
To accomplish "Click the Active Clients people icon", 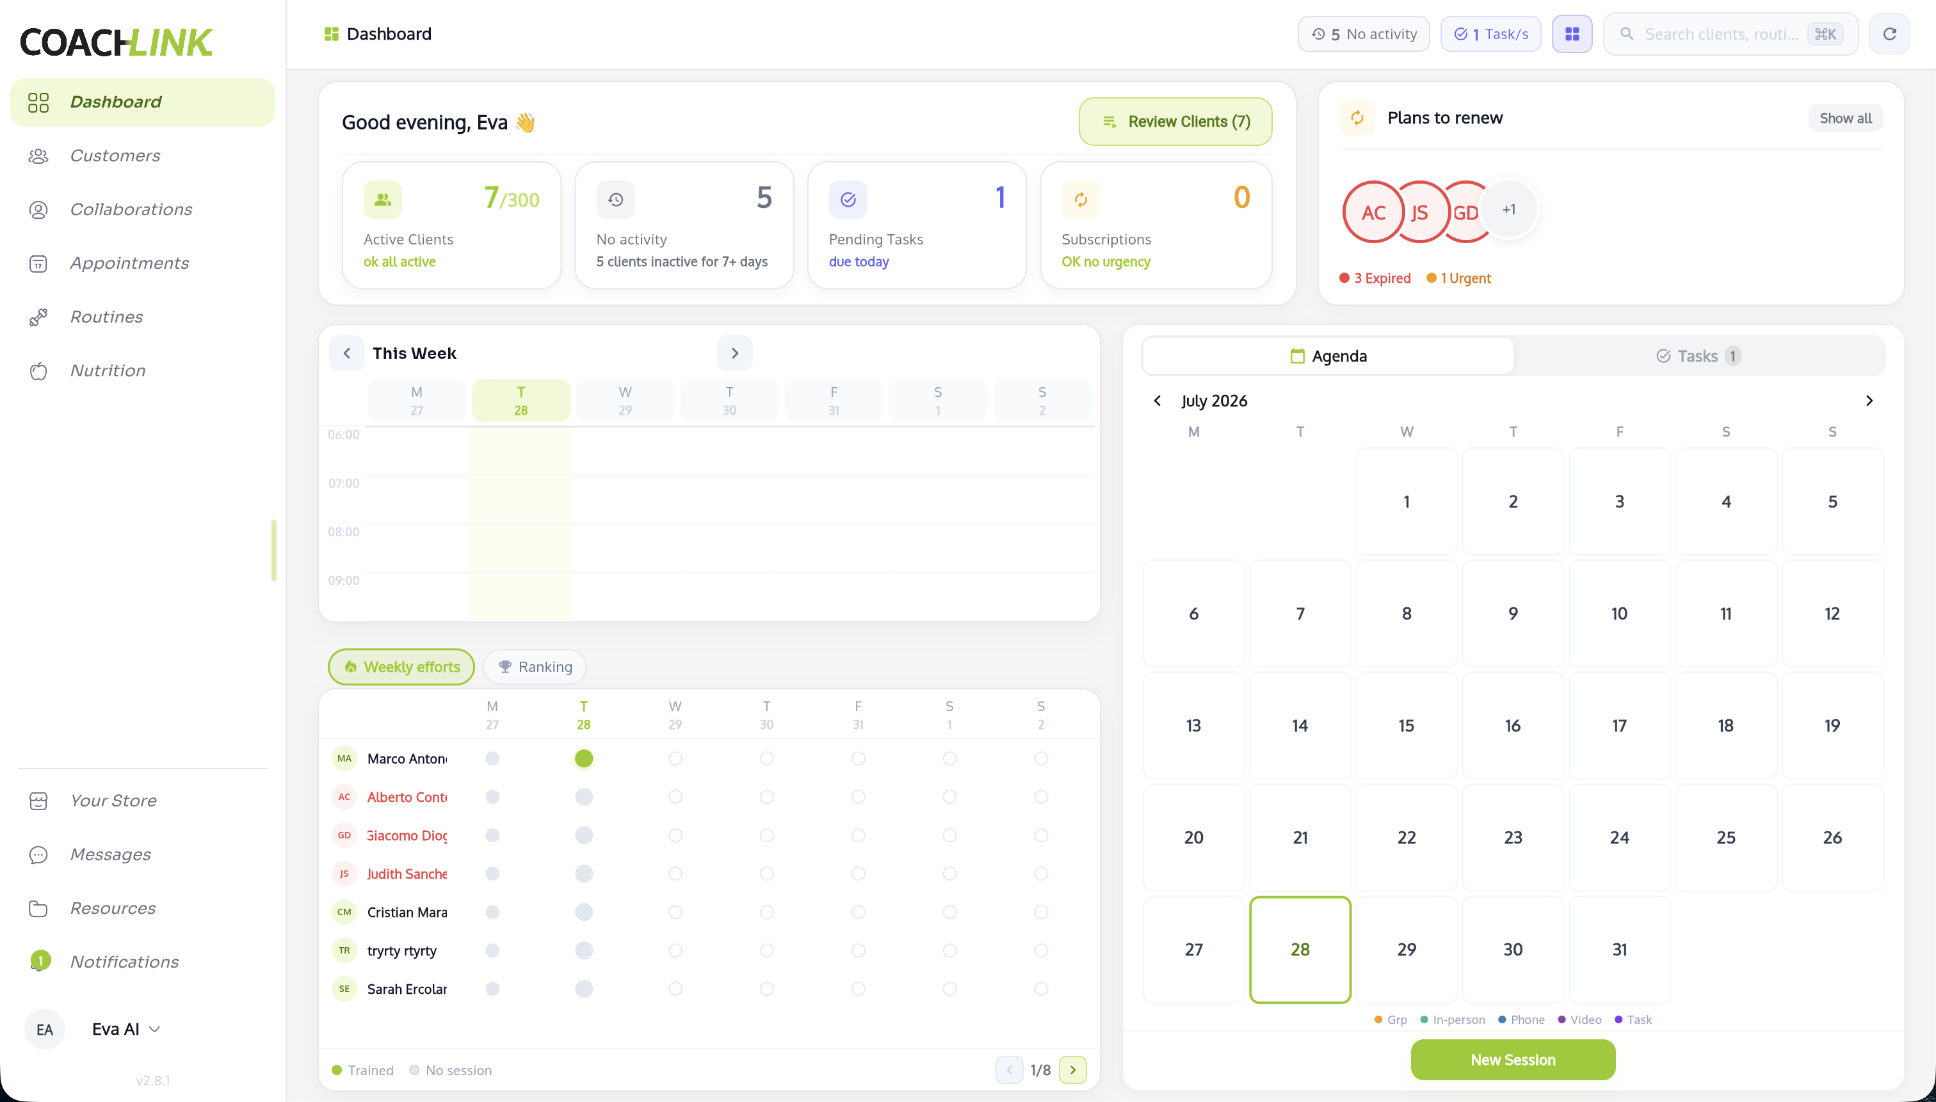I will pos(383,199).
